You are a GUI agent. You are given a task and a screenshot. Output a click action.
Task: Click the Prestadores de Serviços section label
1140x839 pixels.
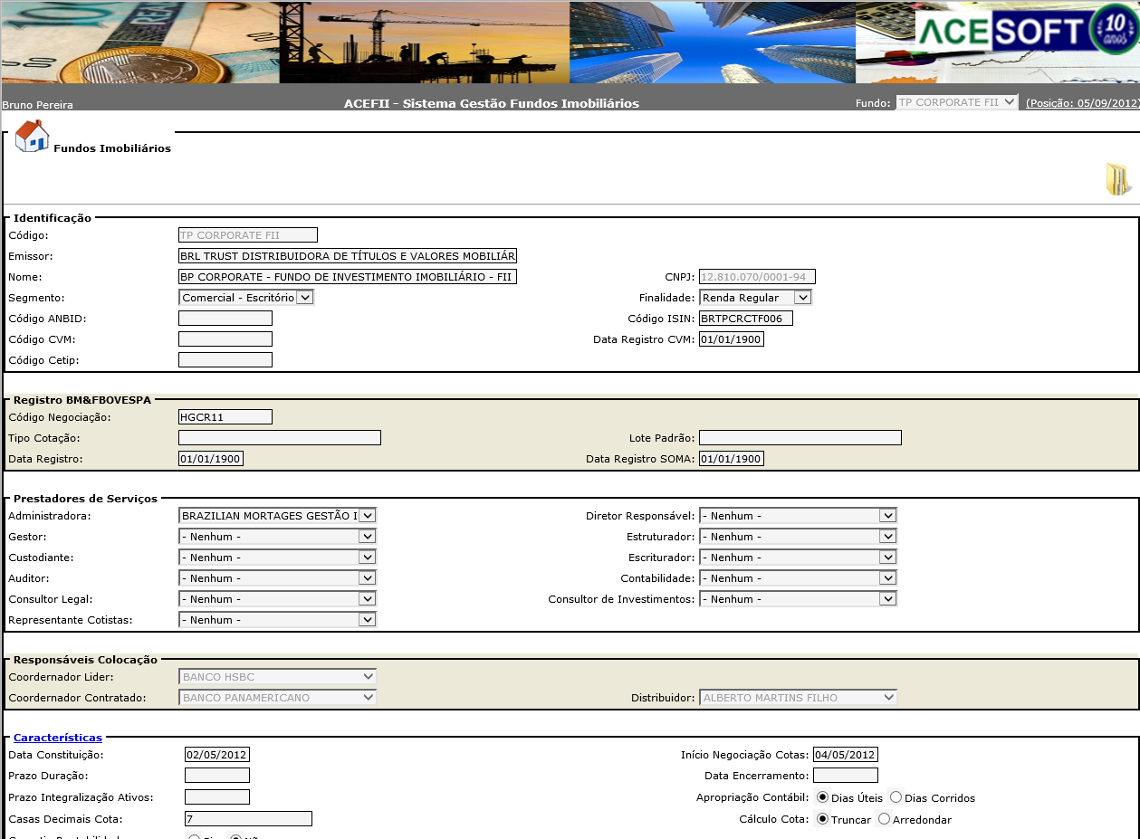[86, 499]
